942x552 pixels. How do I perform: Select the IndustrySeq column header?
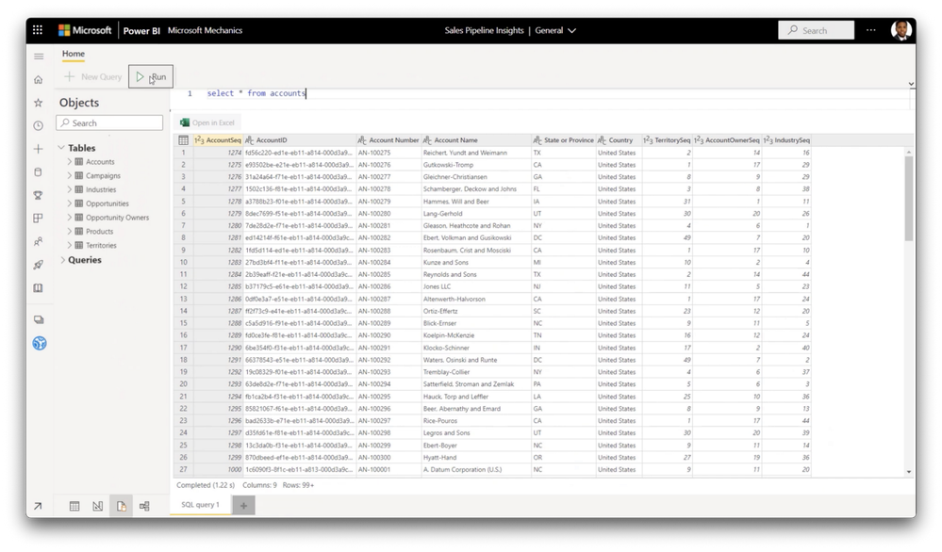pyautogui.click(x=786, y=140)
